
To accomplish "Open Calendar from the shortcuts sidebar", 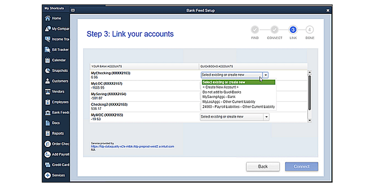I will coord(47,60).
